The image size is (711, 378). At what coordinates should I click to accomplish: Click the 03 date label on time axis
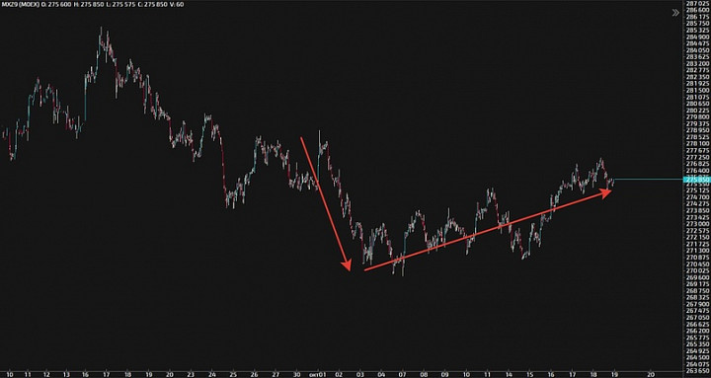click(360, 374)
